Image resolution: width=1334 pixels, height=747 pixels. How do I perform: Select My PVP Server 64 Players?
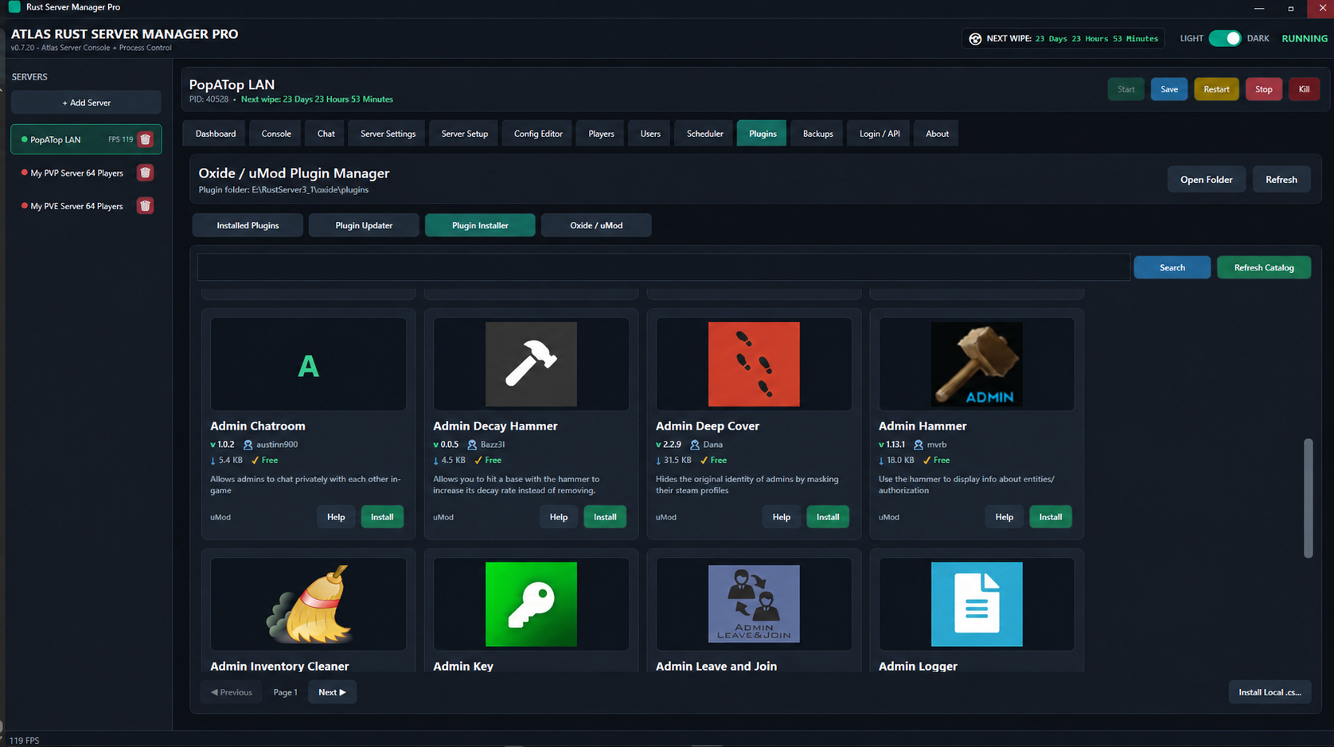point(76,173)
